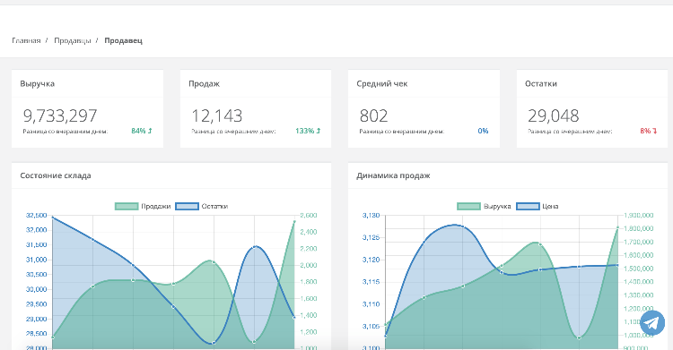Click the Выручка card title
Screen dimensions: 673x350
click(38, 83)
